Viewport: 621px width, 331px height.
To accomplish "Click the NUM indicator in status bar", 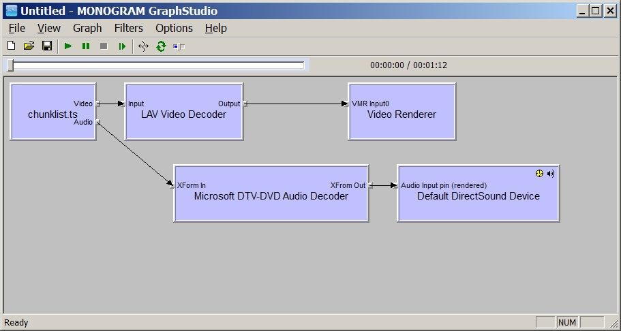I will coord(567,322).
